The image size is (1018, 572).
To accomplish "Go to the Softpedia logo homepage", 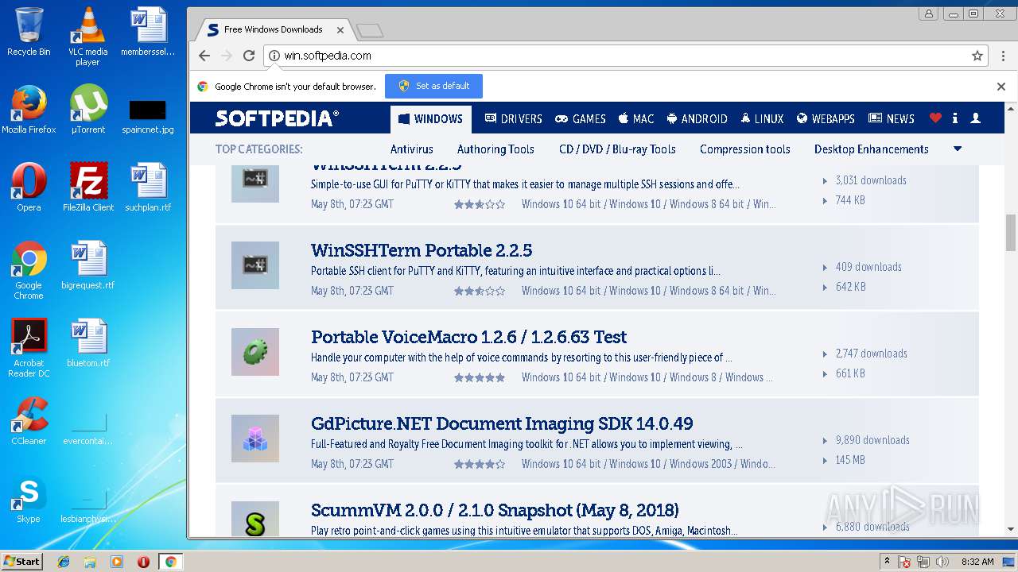I will coord(277,118).
